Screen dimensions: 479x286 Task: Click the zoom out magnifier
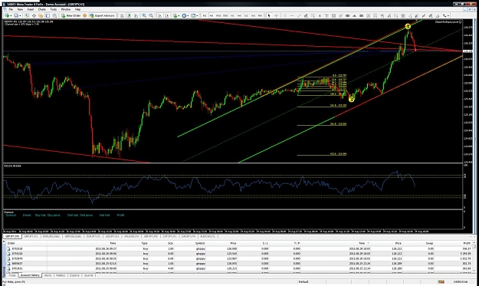[x=151, y=15]
